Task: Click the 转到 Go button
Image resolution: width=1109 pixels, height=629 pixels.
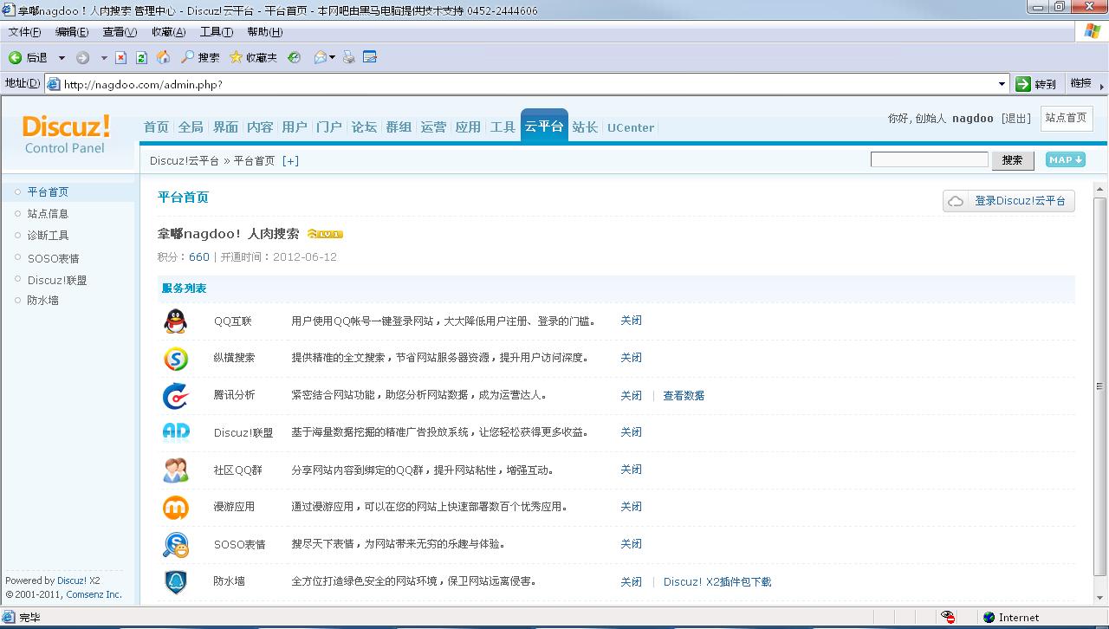Action: pyautogui.click(x=1036, y=84)
